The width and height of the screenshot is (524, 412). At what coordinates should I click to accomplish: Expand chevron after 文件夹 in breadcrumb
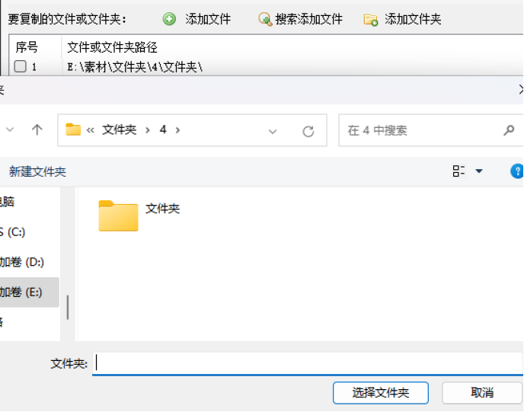pyautogui.click(x=148, y=130)
